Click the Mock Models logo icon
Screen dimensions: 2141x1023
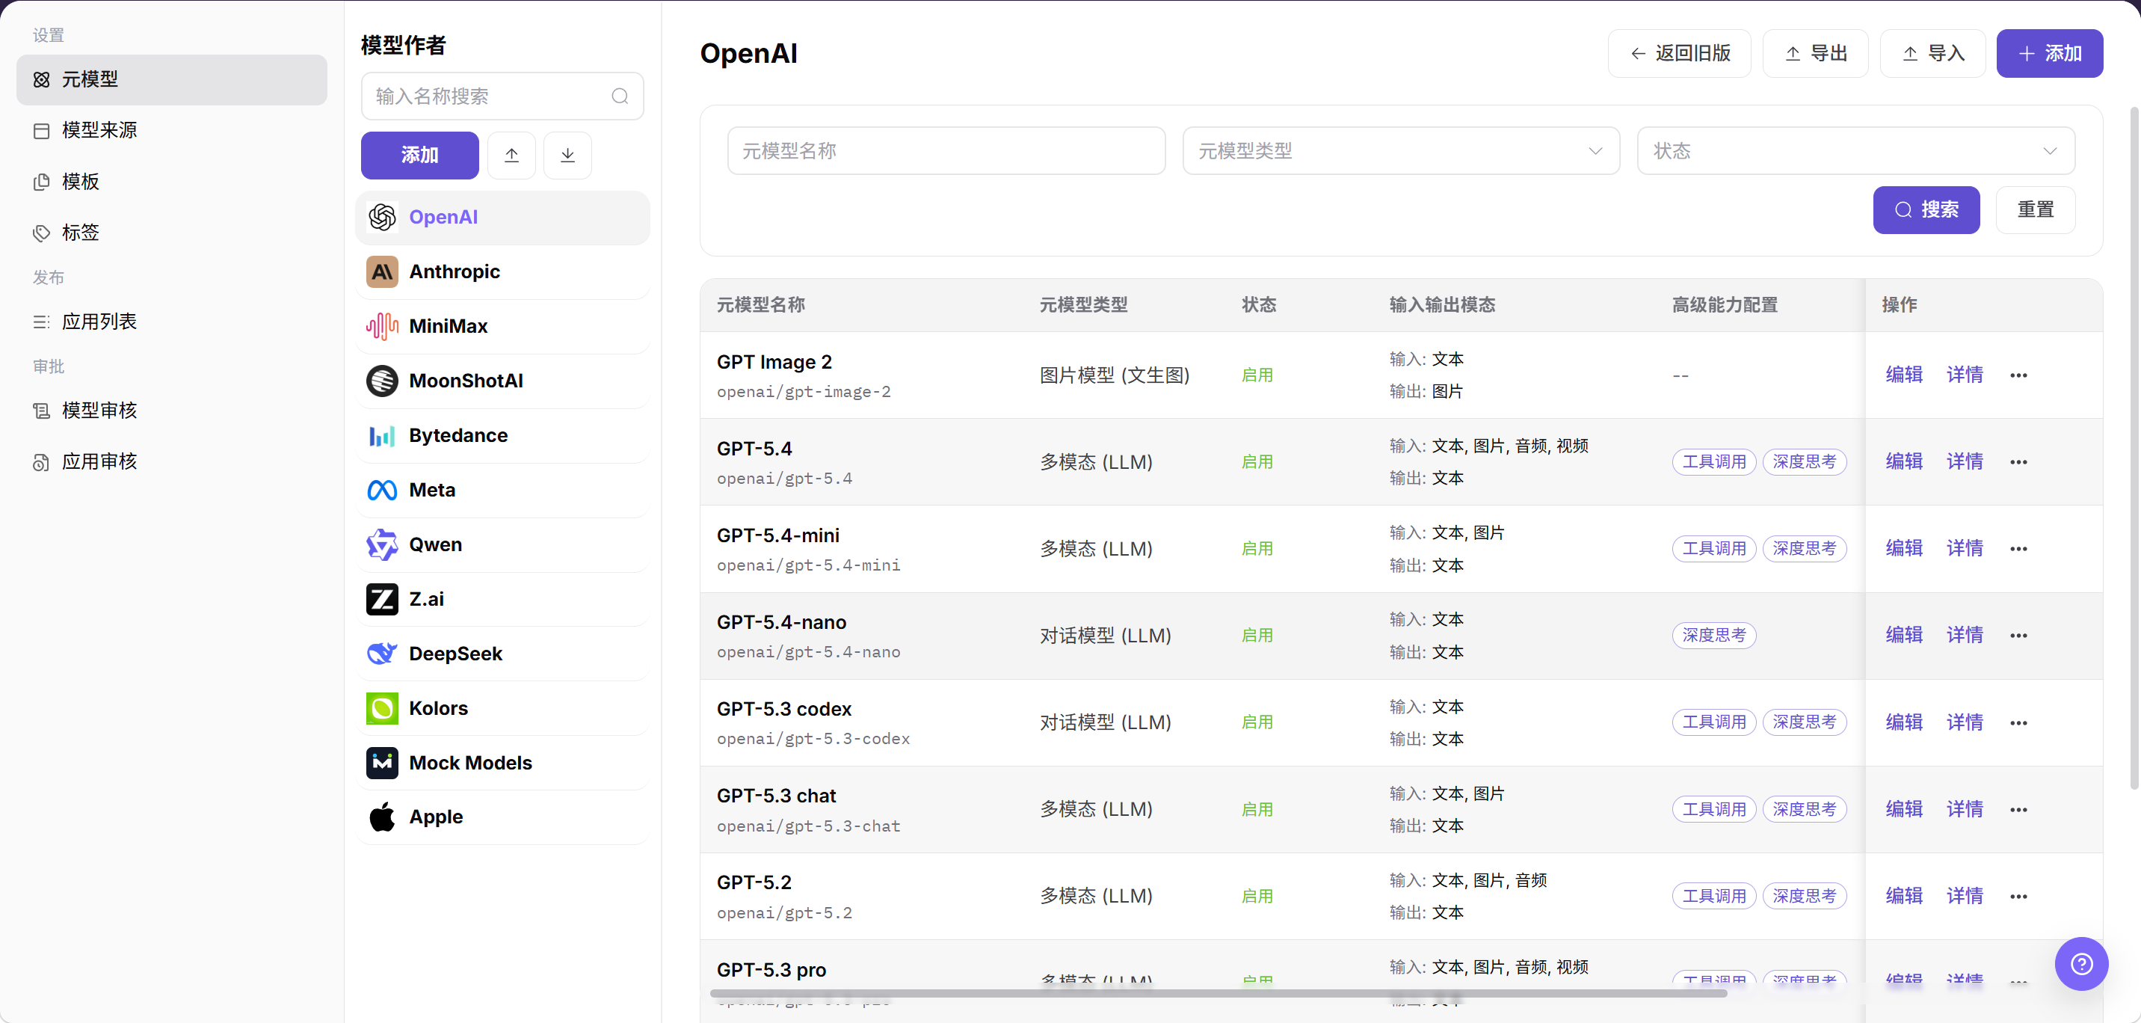(382, 763)
